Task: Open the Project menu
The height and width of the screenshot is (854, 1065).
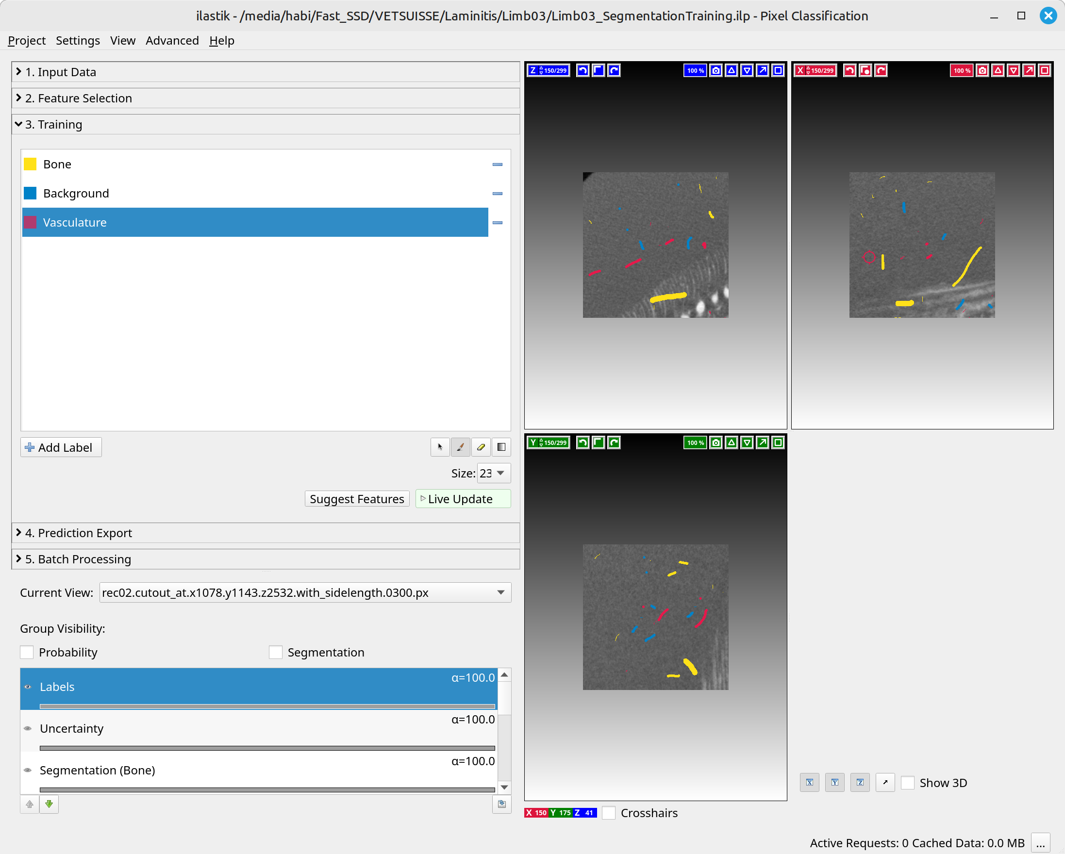Action: 26,40
